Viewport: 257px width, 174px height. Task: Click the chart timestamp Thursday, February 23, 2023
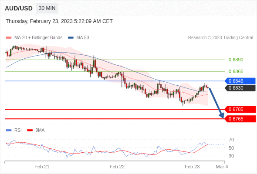[59, 21]
